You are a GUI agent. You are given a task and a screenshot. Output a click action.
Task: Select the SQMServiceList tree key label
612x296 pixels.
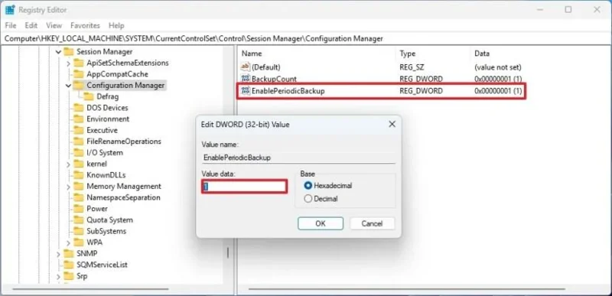pyautogui.click(x=102, y=265)
